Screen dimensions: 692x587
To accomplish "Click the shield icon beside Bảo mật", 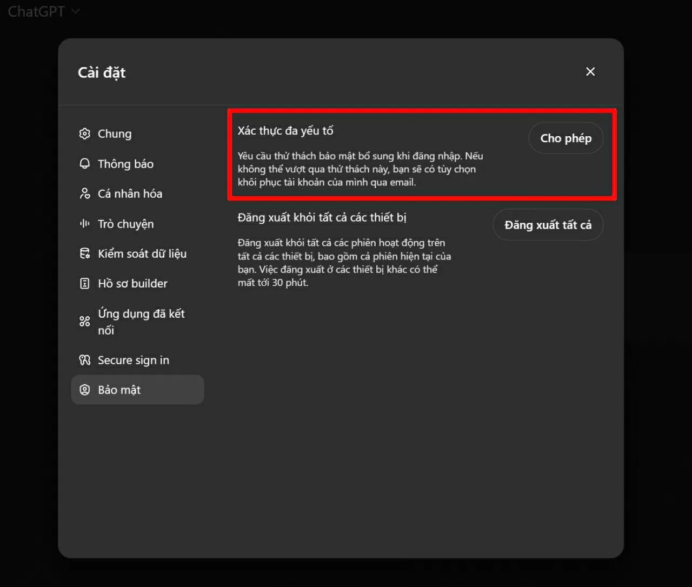I will pos(85,390).
